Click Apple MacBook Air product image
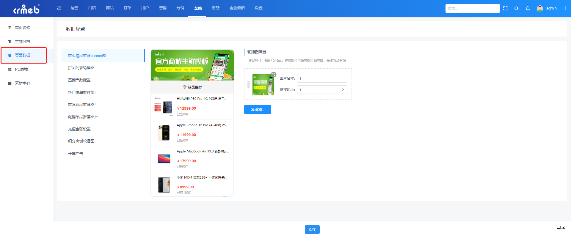571x238 pixels. 164,159
